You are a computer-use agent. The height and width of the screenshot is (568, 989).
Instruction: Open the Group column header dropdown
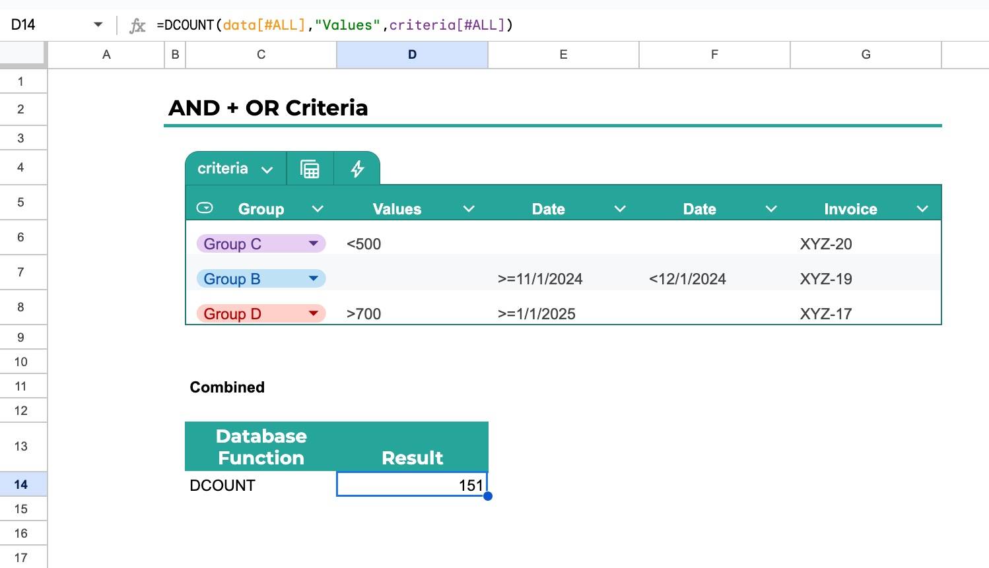[x=318, y=209]
